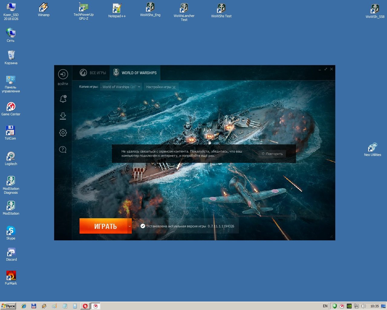Screen dimensions: 387x310
Task: Click the Повторить retry button
Action: pos(272,154)
